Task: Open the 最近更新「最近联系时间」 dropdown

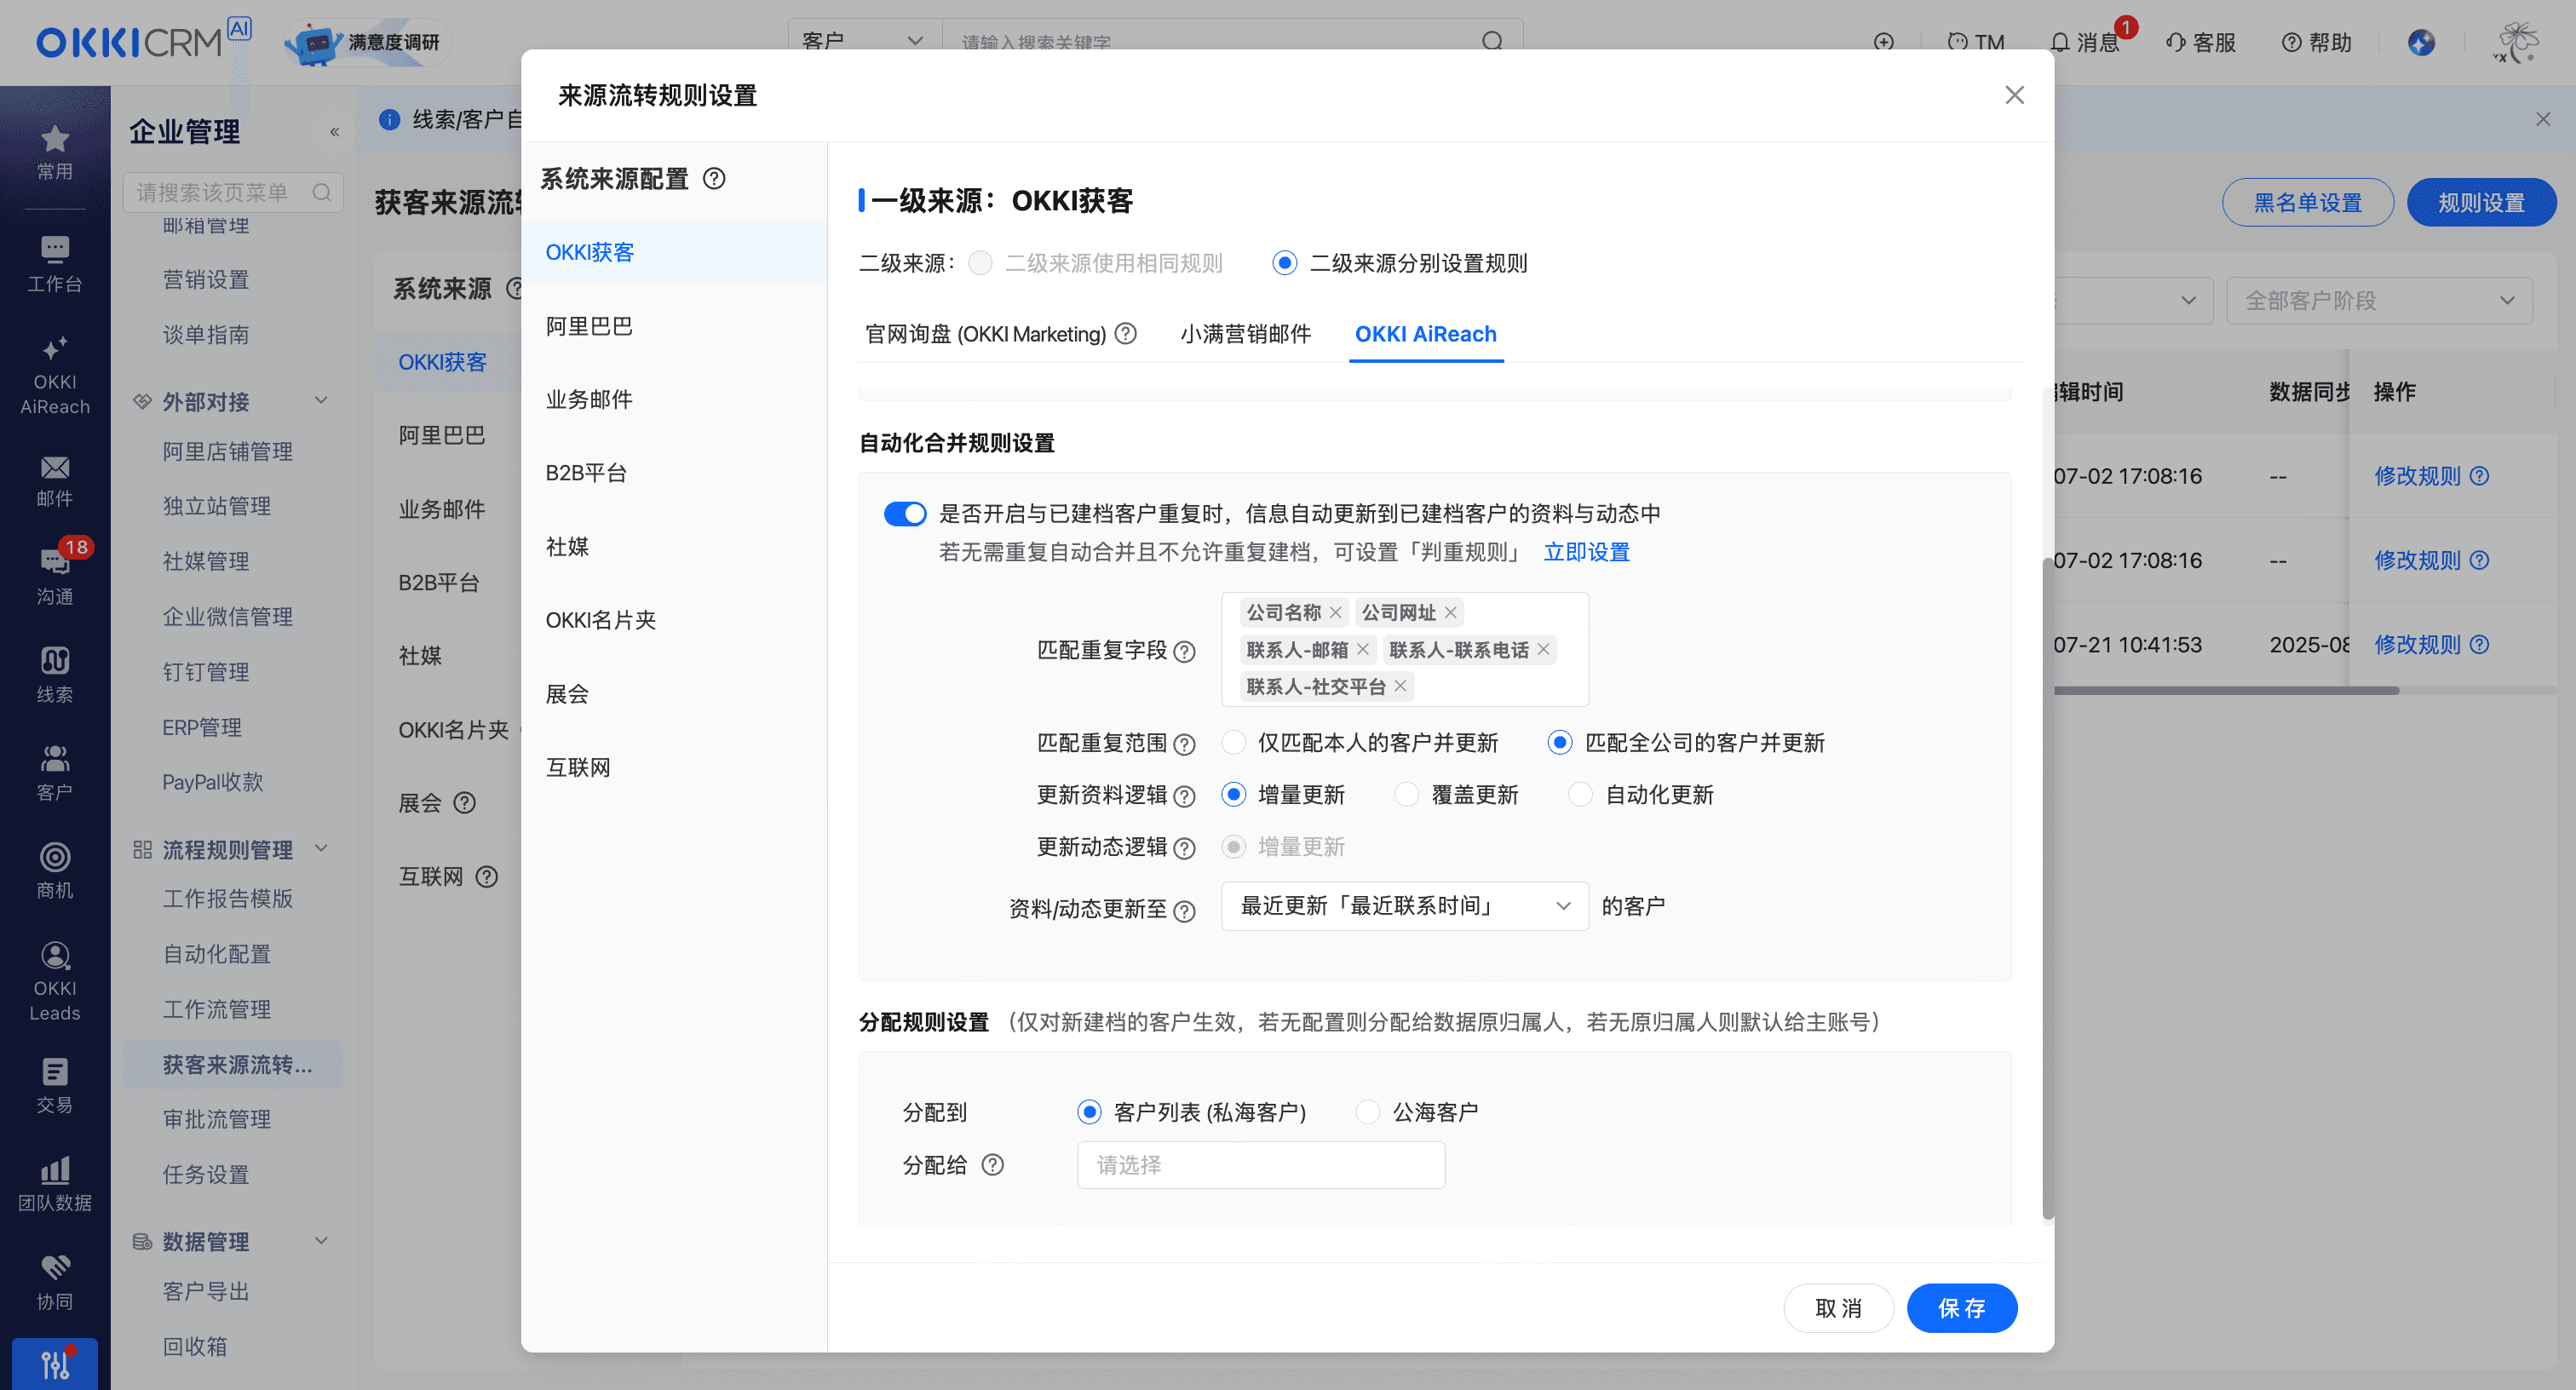Action: (x=1403, y=906)
